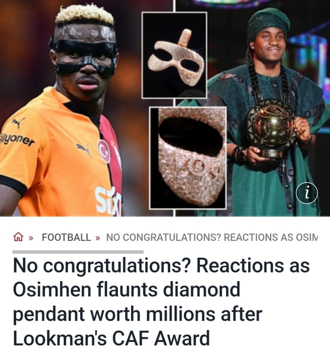Screen dimensions: 330x349
Task: Click the club crest on the jersey
Action: (104, 151)
